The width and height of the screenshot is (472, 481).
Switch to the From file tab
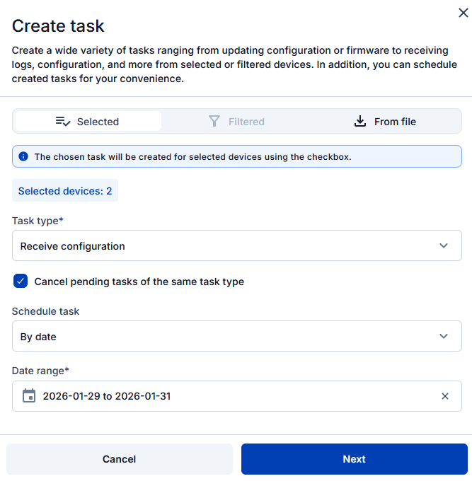pos(386,122)
